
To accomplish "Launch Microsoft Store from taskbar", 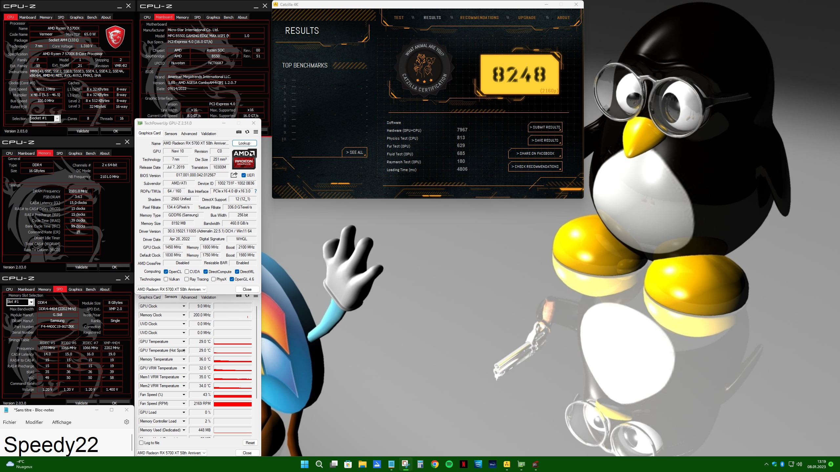I will point(348,464).
